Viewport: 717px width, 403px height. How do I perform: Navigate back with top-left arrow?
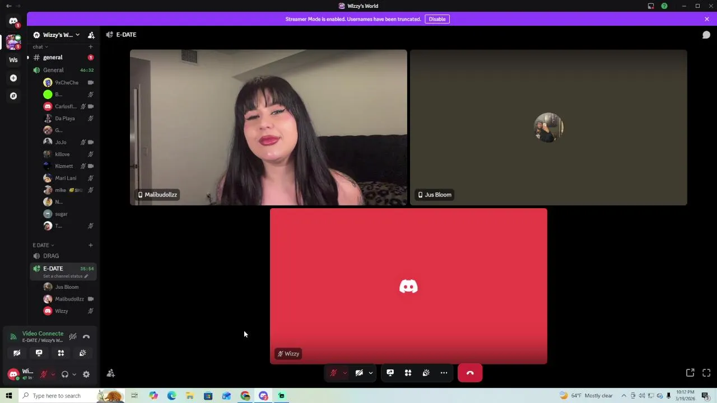coord(8,6)
